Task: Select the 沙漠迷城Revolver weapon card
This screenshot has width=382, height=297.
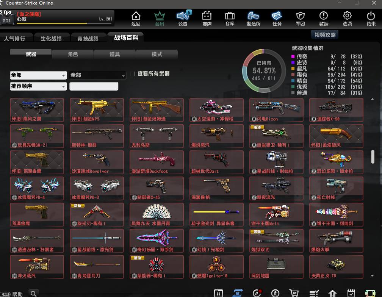Action: (97, 163)
